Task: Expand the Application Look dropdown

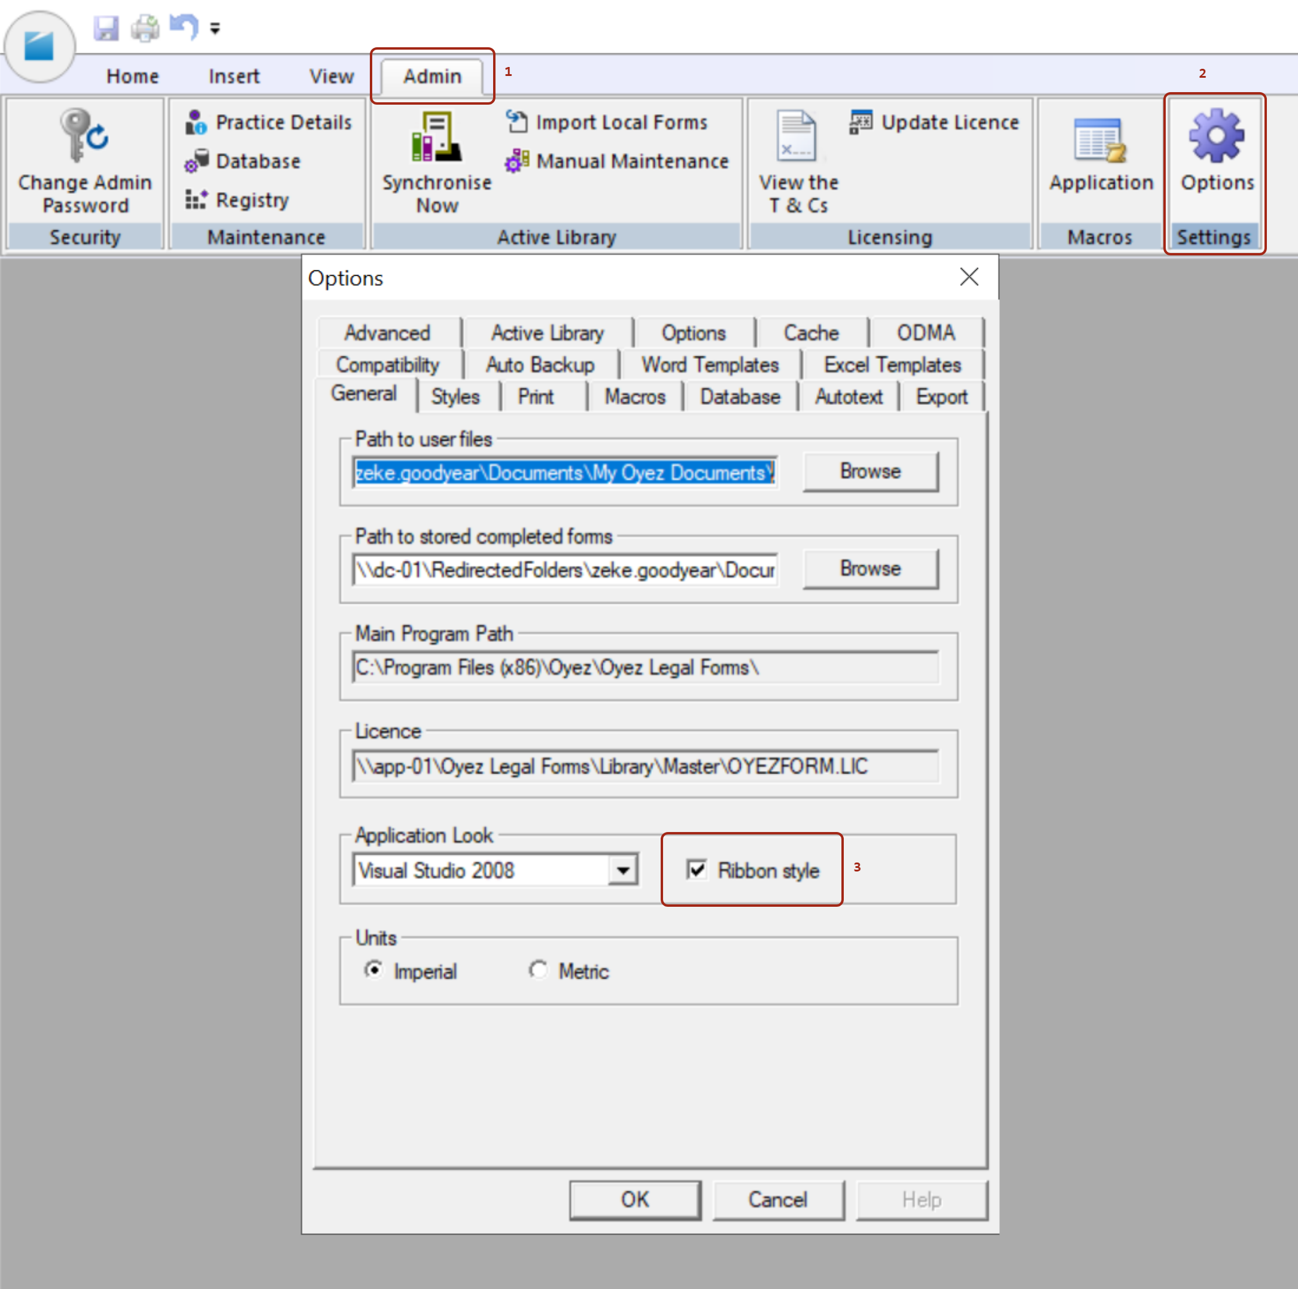Action: tap(623, 871)
